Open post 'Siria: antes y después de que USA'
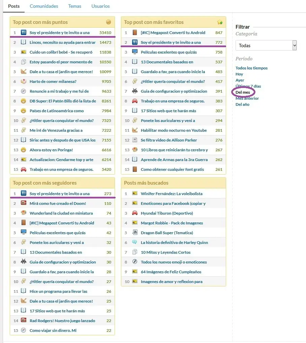The width and height of the screenshot is (306, 343). (63, 140)
